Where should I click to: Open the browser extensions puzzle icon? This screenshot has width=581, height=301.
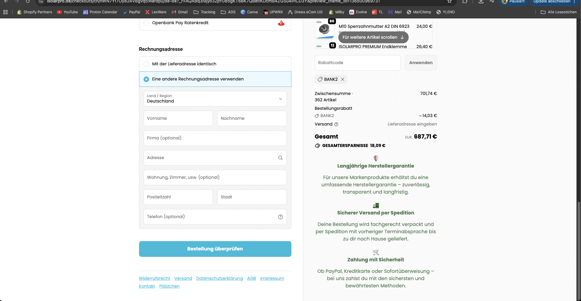point(465,2)
